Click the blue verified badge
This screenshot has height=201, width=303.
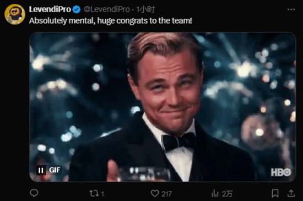click(x=77, y=9)
